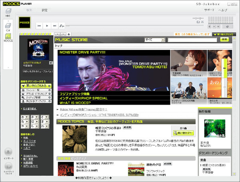Open the あ kana dropdown

pos(25,117)
